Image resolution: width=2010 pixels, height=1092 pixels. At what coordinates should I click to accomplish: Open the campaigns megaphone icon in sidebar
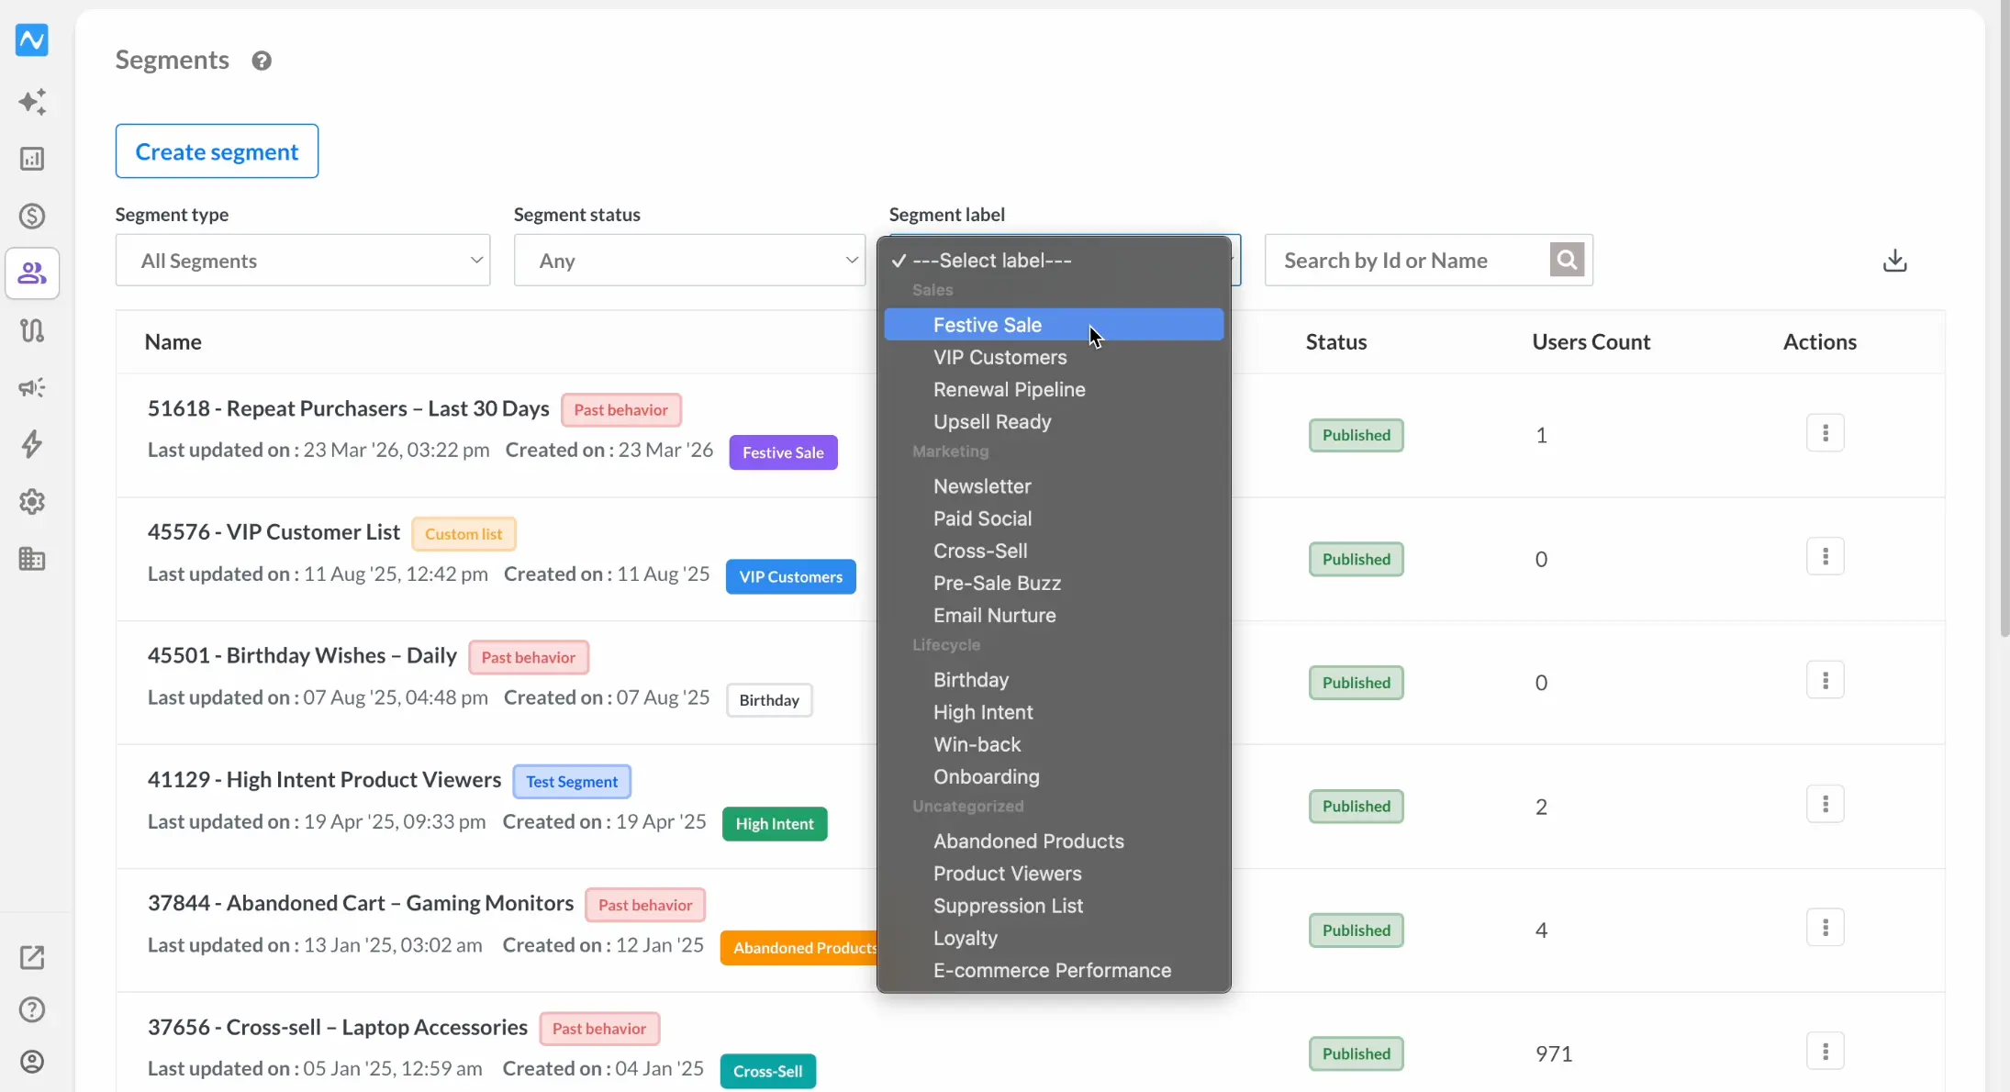tap(32, 387)
